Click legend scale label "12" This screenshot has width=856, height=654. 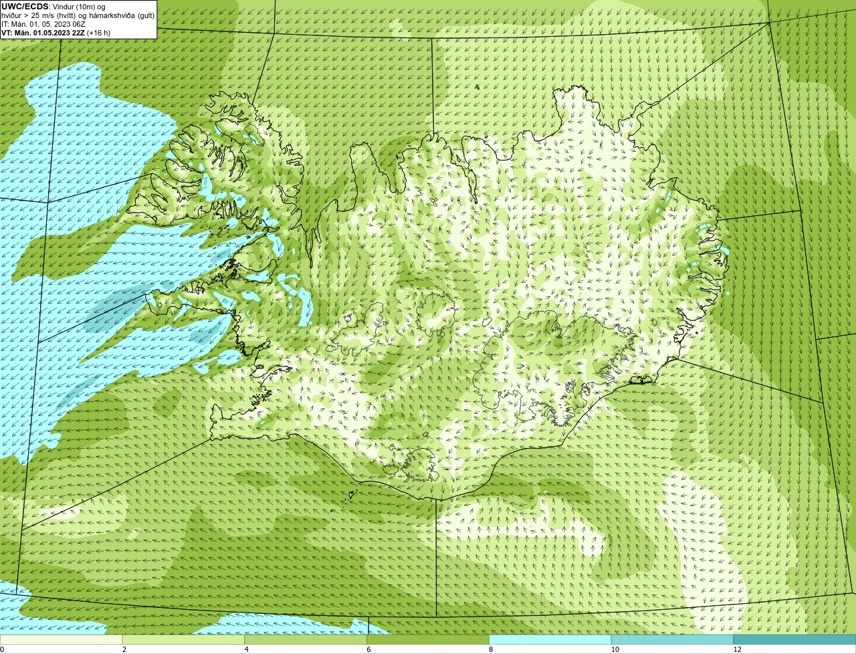click(x=737, y=649)
